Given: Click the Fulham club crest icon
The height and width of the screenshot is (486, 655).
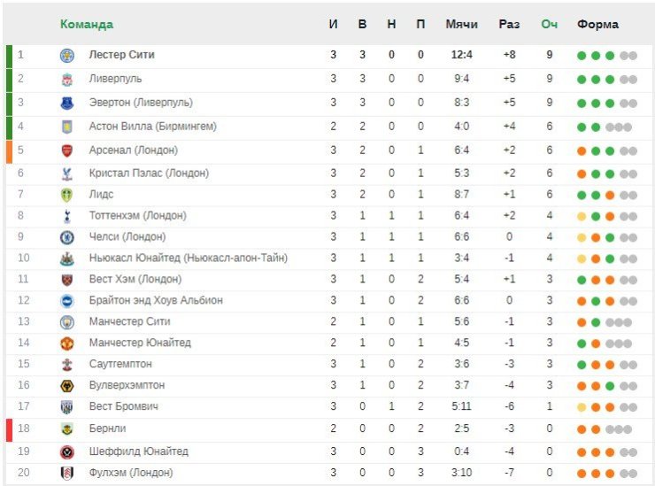Looking at the screenshot, I should (x=67, y=473).
